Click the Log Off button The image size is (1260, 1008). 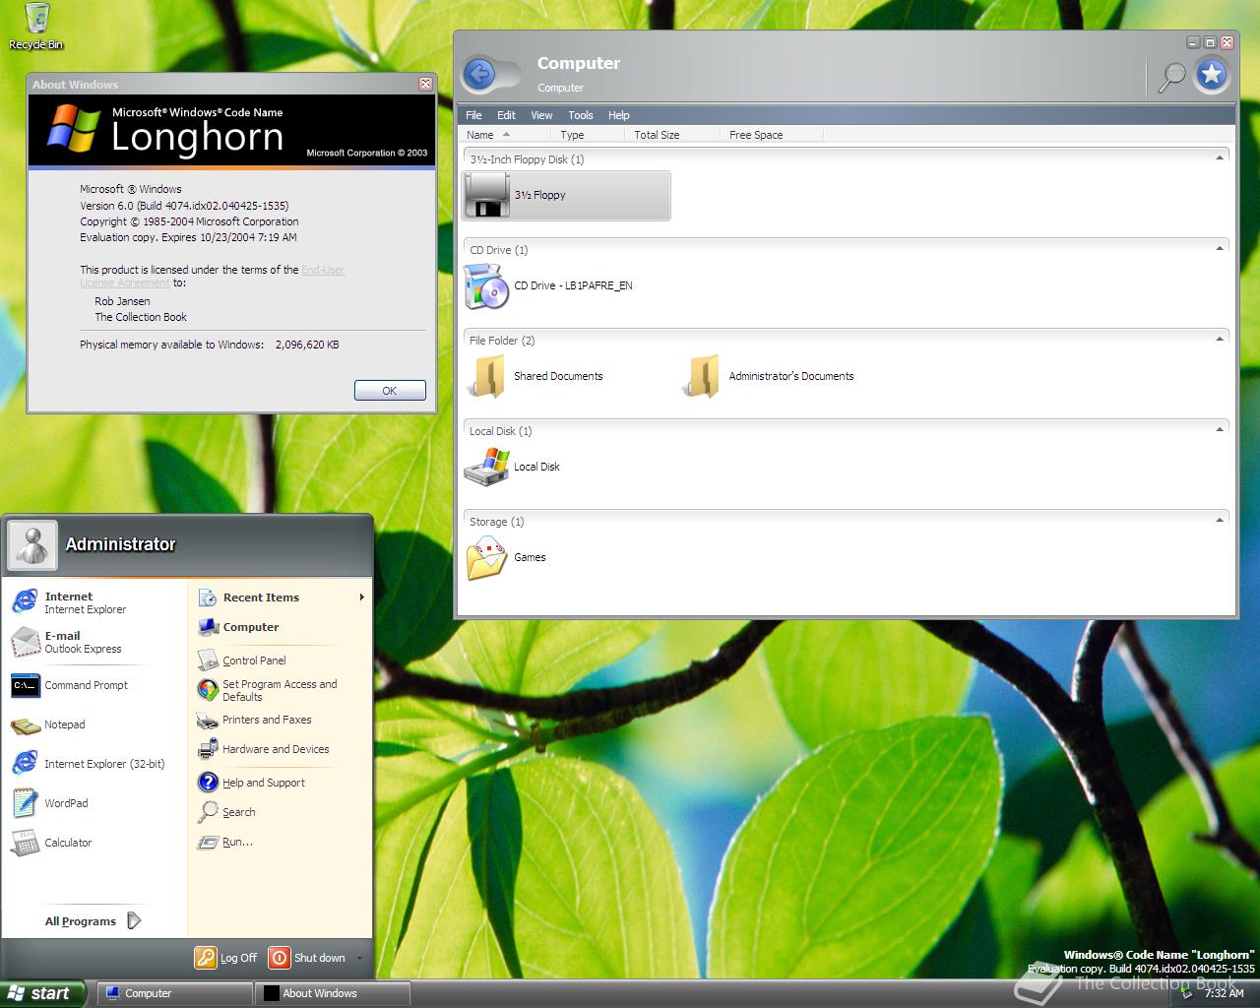(x=227, y=958)
